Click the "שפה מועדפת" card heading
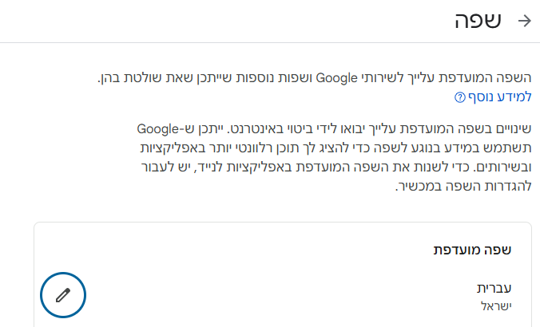The image size is (540, 327). click(x=478, y=250)
